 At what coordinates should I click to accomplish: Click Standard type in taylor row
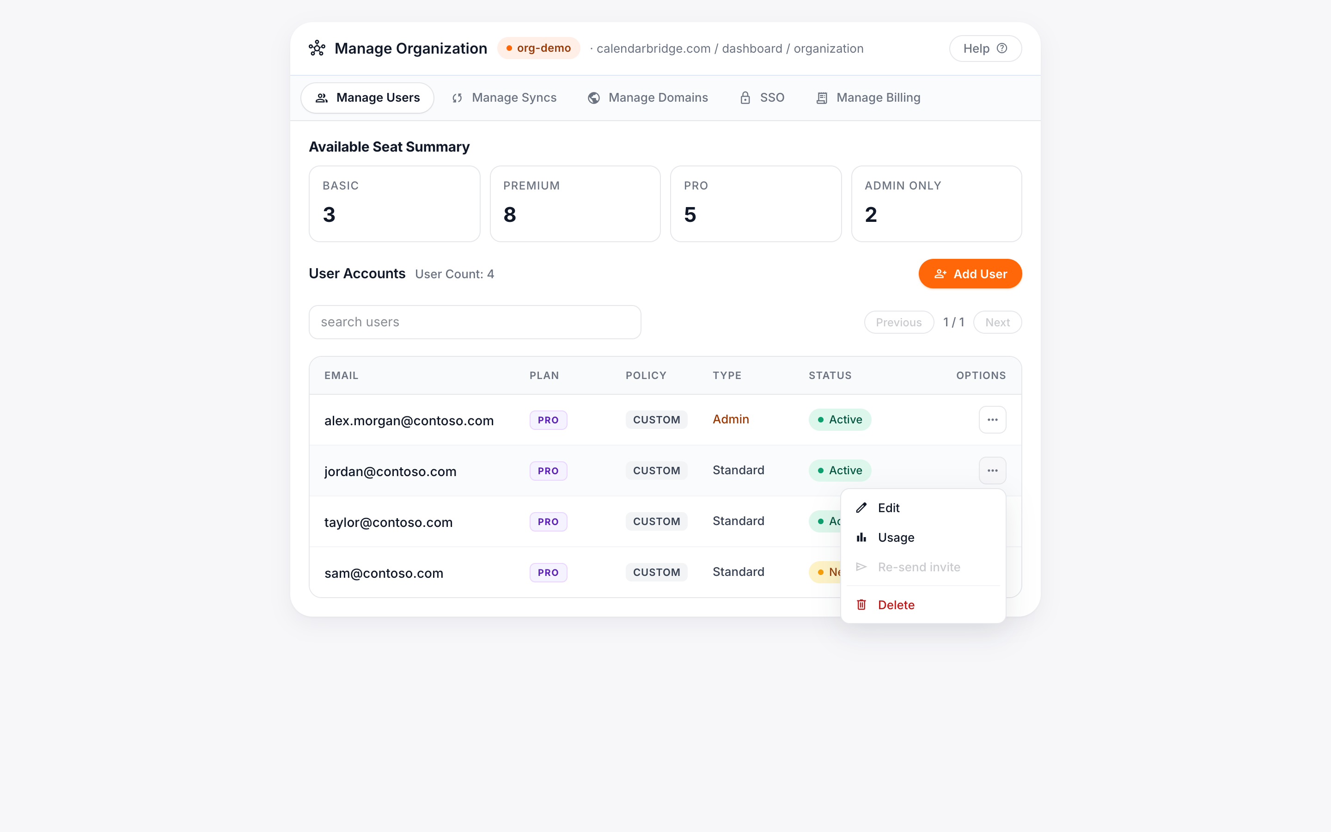coord(738,521)
